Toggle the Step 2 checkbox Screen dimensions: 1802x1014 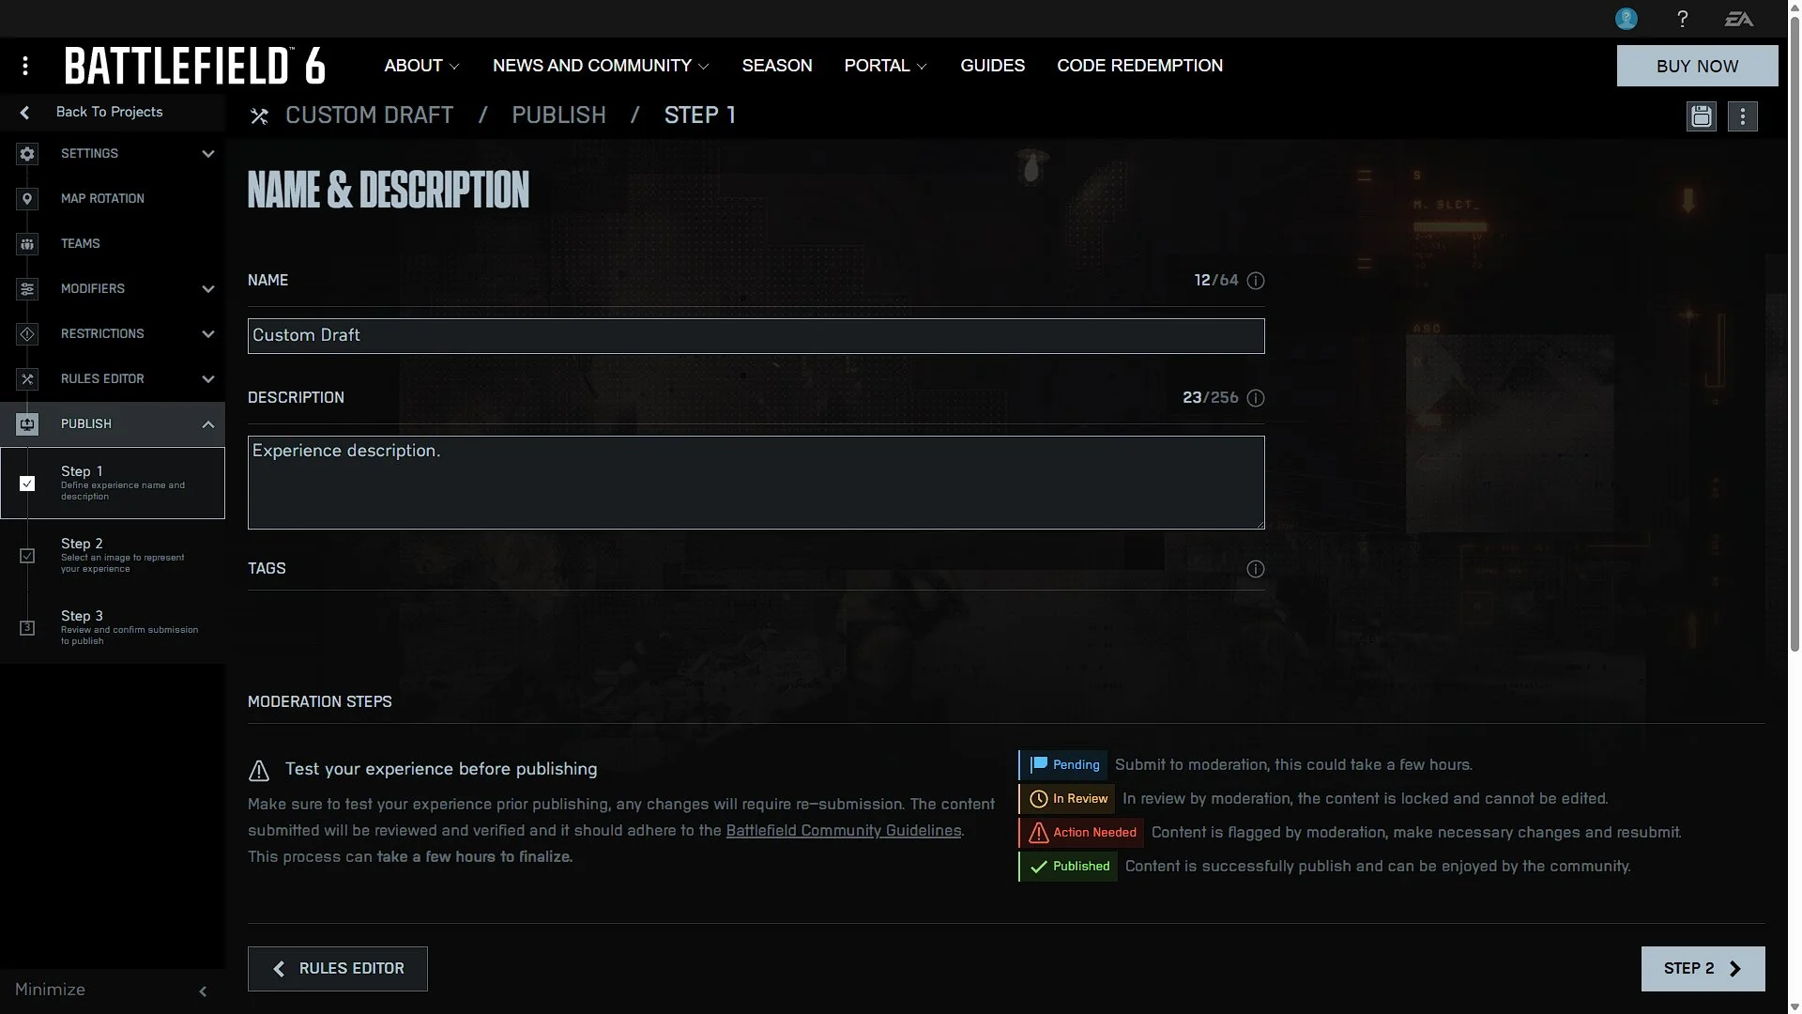(27, 556)
